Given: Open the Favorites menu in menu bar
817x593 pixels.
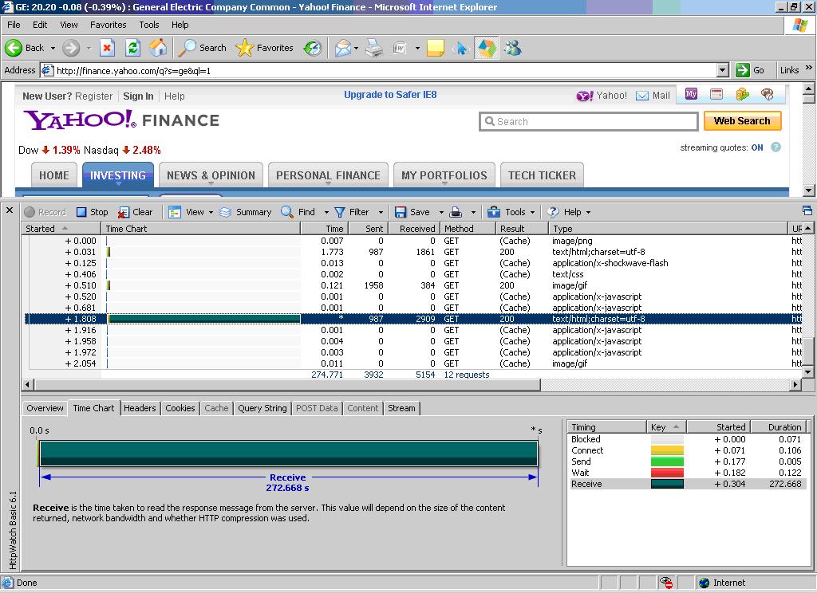Looking at the screenshot, I should (x=108, y=25).
